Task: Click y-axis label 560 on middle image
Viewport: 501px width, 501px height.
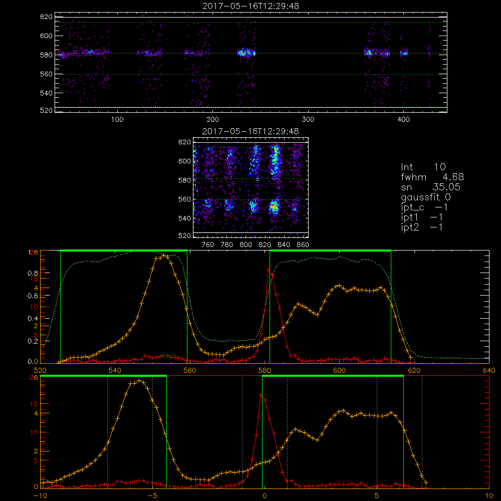Action: 184,199
